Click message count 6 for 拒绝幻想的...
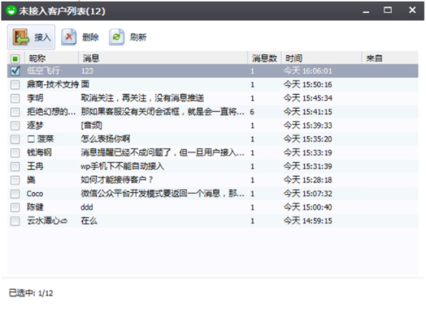Viewport: 426px width, 318px height. point(252,112)
